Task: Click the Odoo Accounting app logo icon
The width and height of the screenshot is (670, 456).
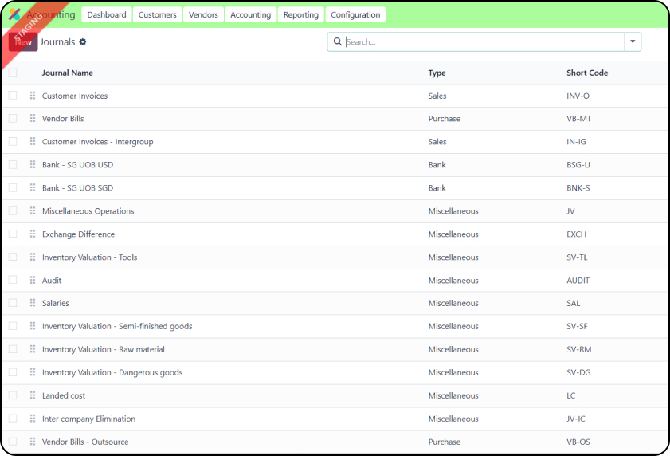Action: 14,14
